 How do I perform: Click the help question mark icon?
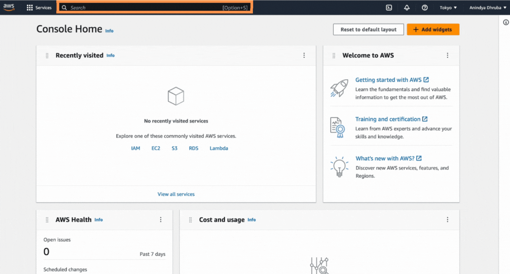click(x=425, y=7)
